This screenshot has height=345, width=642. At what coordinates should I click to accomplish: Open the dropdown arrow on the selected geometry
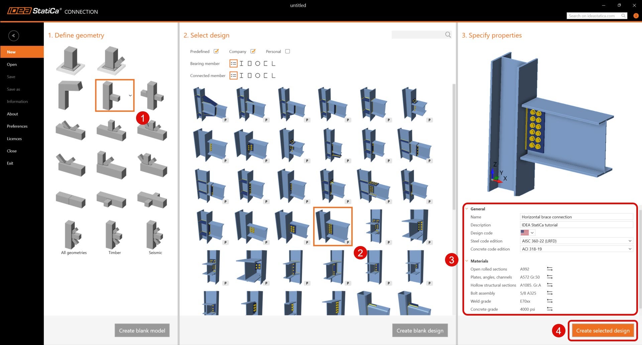(130, 96)
